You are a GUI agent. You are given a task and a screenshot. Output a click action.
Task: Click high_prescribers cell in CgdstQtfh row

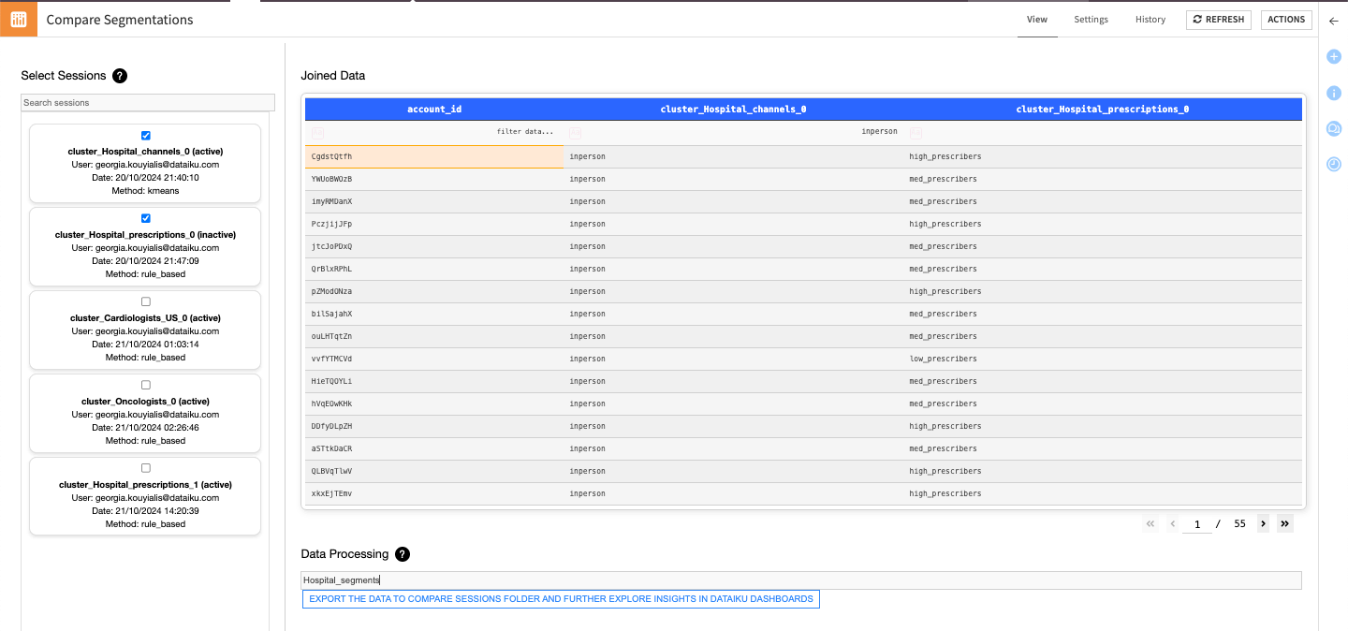click(x=1103, y=157)
